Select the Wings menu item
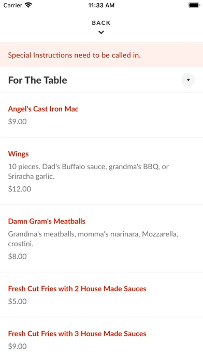The height and width of the screenshot is (360, 203). click(x=19, y=154)
